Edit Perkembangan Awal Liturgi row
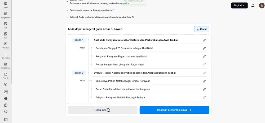Screen dimensions: 265x123 tap(204, 65)
